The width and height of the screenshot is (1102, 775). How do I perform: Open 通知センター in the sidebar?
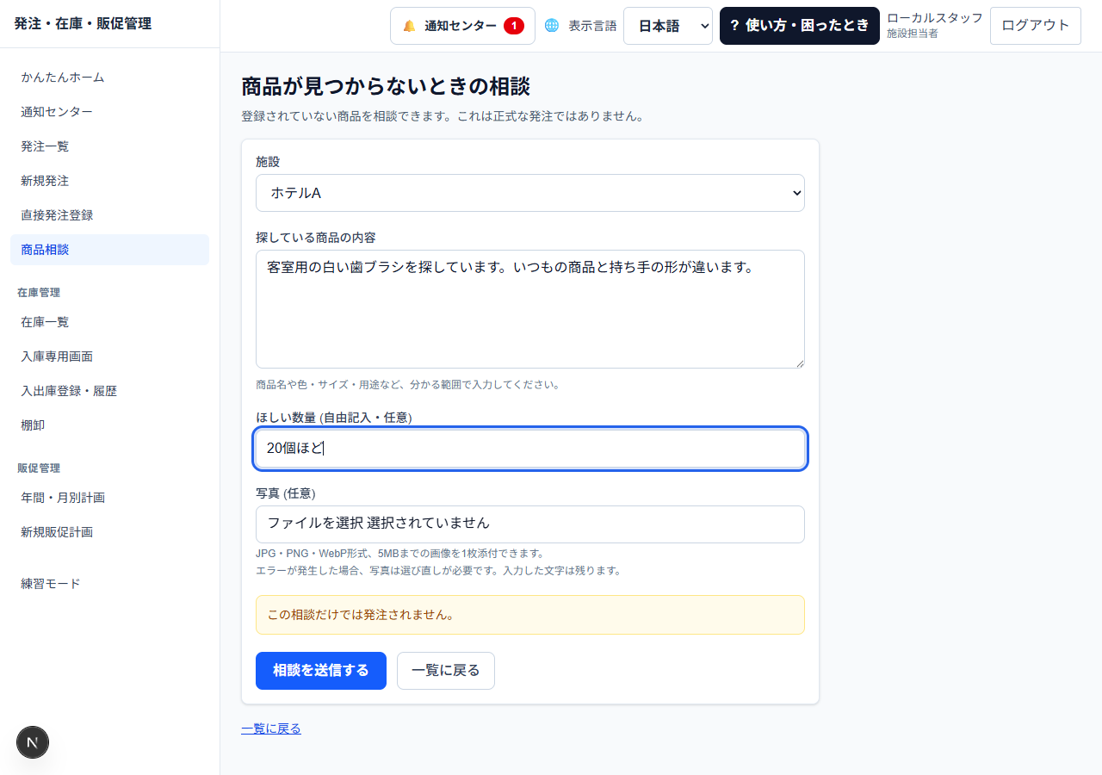point(109,112)
